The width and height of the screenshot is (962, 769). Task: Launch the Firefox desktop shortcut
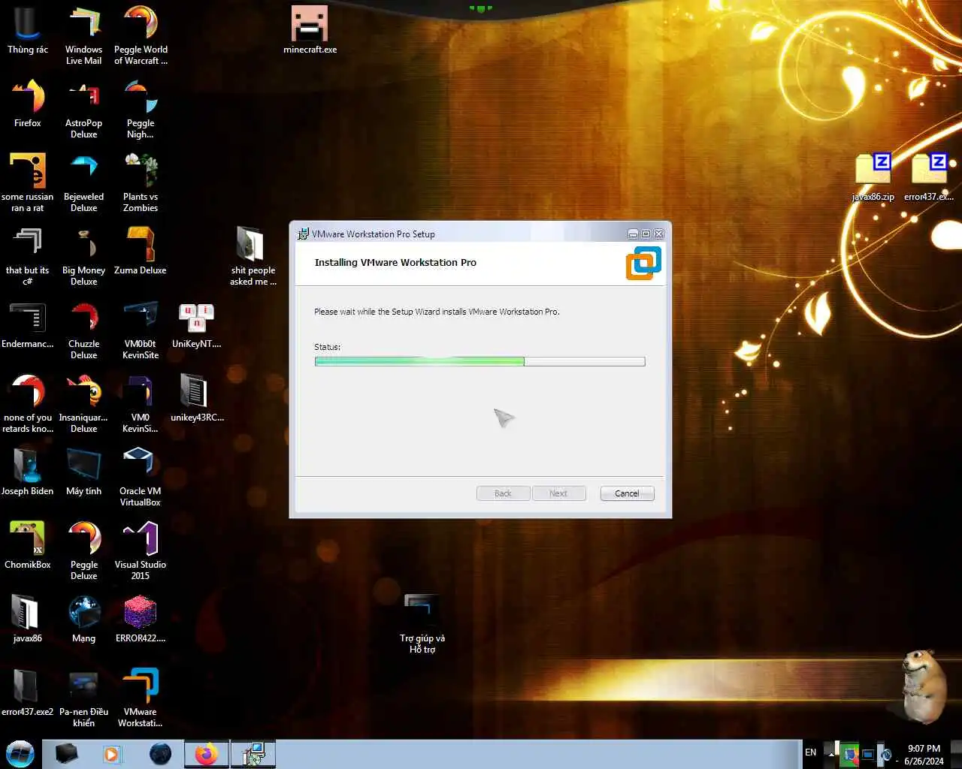coord(27,104)
